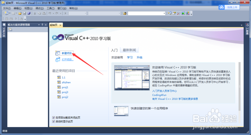Click the Coding4Fun link

[159, 95]
